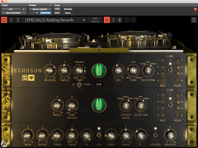
Task: Open the verb track selector
Action: tap(11, 9)
